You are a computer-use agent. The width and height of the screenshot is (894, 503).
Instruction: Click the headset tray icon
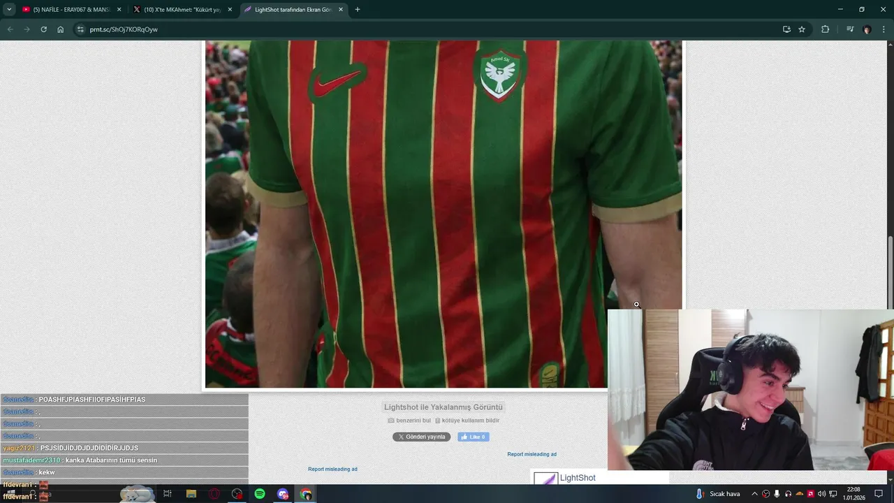click(x=788, y=494)
